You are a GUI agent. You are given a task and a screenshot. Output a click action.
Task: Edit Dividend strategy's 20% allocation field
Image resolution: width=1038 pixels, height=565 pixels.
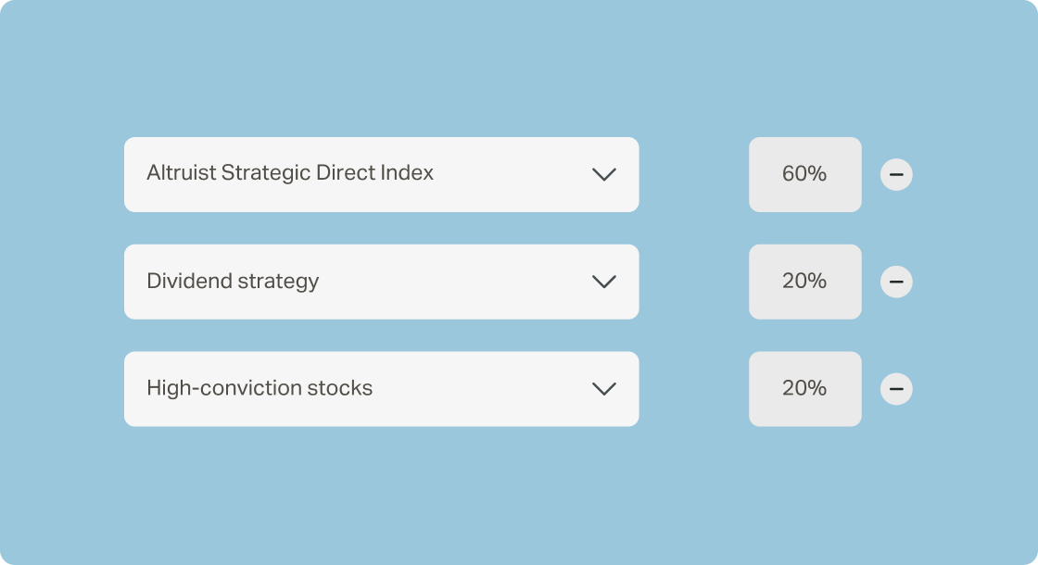point(805,282)
